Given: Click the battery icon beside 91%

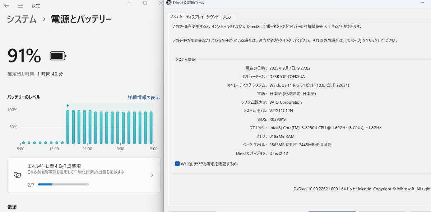Looking at the screenshot, I should [58, 56].
